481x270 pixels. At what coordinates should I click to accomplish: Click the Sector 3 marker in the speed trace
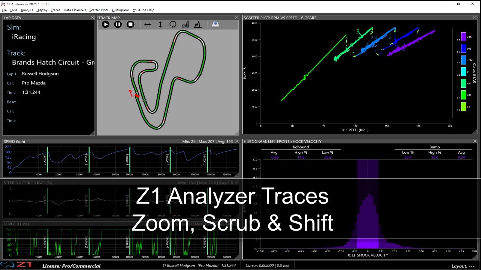130,159
